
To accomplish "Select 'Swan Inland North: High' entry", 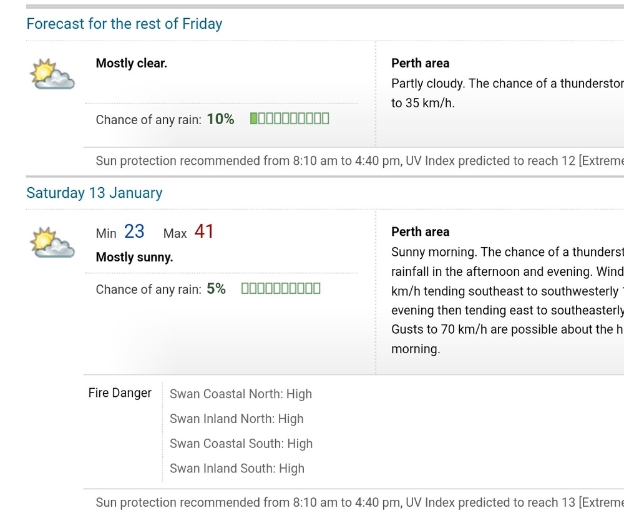I will point(236,419).
